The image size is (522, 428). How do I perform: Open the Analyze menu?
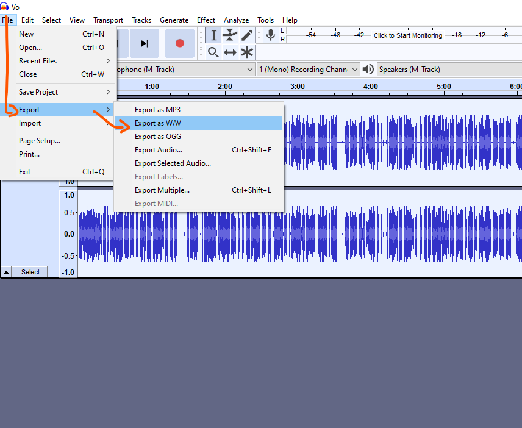click(237, 20)
